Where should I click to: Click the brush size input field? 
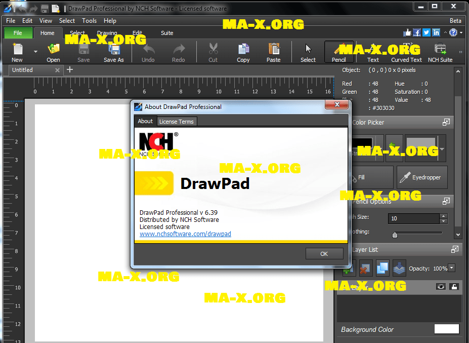[414, 218]
